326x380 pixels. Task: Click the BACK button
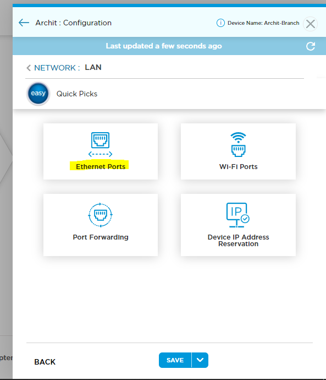pyautogui.click(x=45, y=362)
